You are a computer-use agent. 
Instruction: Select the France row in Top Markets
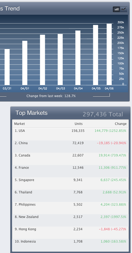click(x=71, y=171)
